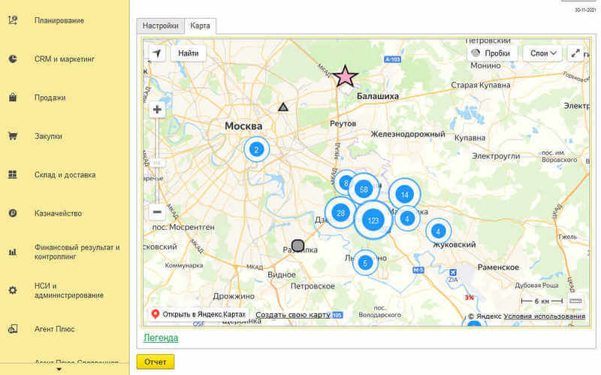Open the cluster marker labeled 123
This screenshot has height=375, width=601.
pos(373,220)
